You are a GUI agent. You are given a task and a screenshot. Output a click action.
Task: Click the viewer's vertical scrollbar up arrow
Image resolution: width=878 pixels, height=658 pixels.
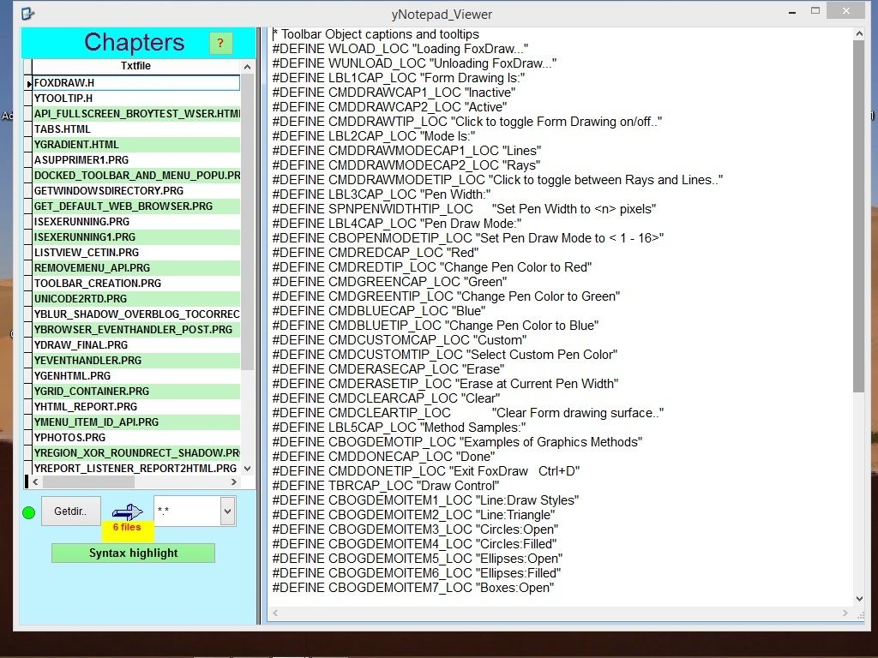tap(859, 32)
